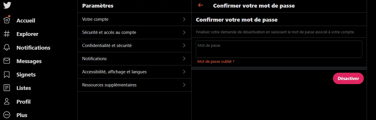Click the Messages label in sidebar
The height and width of the screenshot is (120, 376).
29,61
